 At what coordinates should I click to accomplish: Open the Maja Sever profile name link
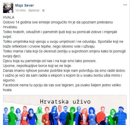pos(24,5)
